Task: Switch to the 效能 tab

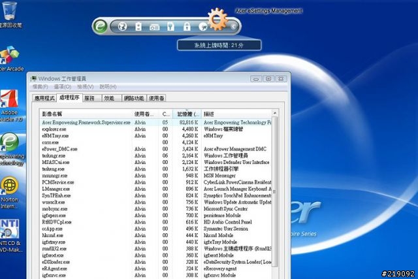Action: coord(112,98)
